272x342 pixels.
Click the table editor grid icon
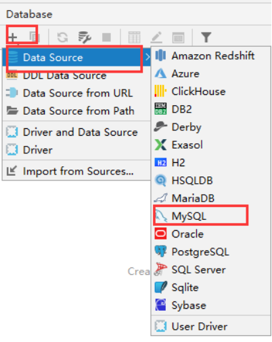134,37
